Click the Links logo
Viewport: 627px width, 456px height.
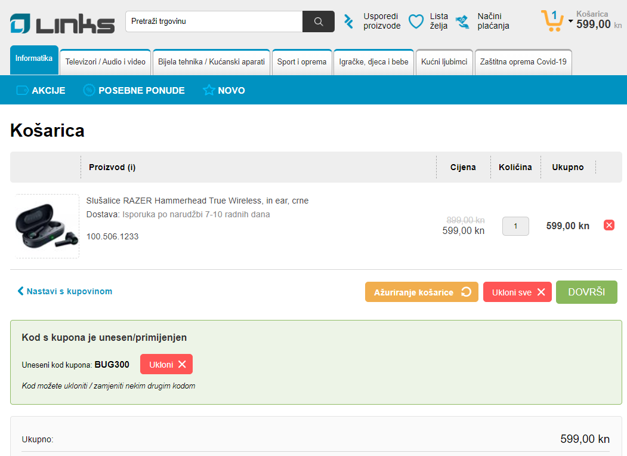click(x=63, y=24)
